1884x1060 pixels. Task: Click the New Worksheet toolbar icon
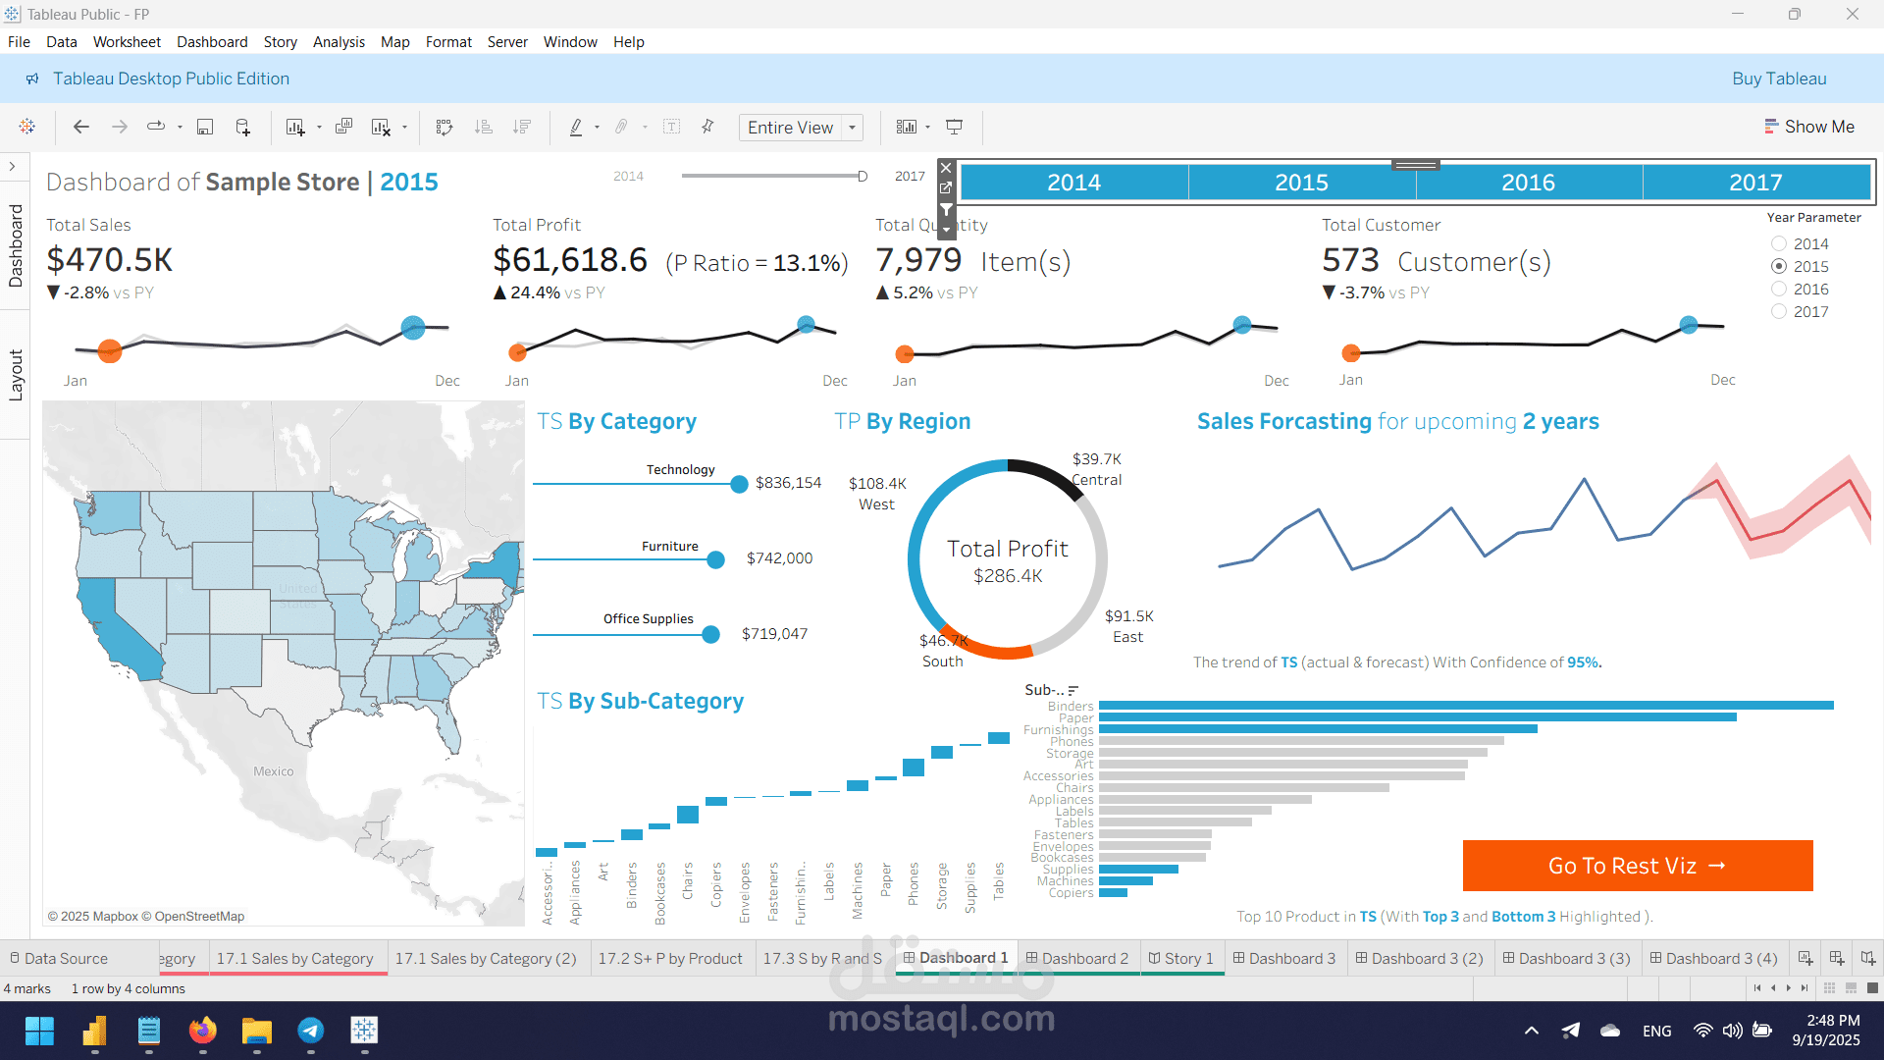click(x=294, y=127)
